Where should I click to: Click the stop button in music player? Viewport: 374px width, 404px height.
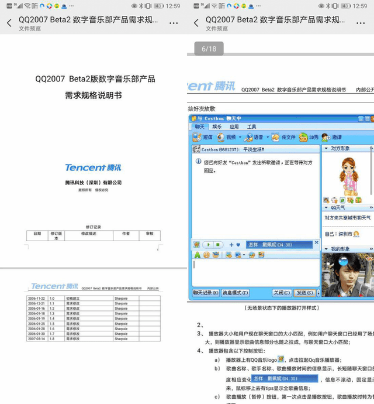[x=218, y=245]
